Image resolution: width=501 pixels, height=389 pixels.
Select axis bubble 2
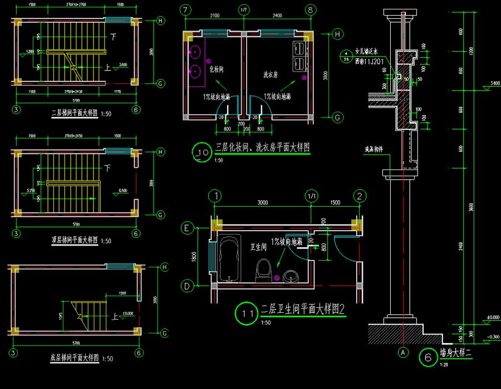[x=360, y=196]
